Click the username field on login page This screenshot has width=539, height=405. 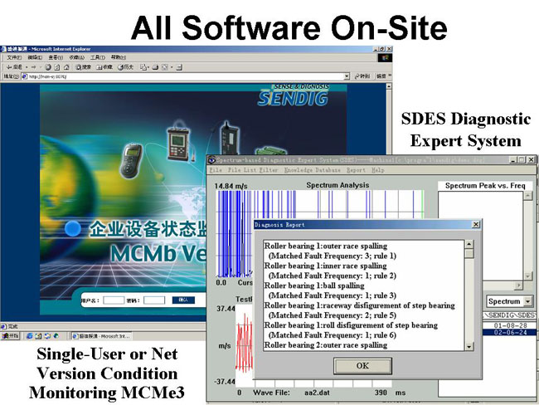[x=114, y=300]
